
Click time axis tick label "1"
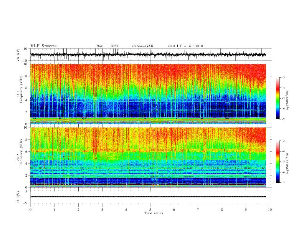55,210
